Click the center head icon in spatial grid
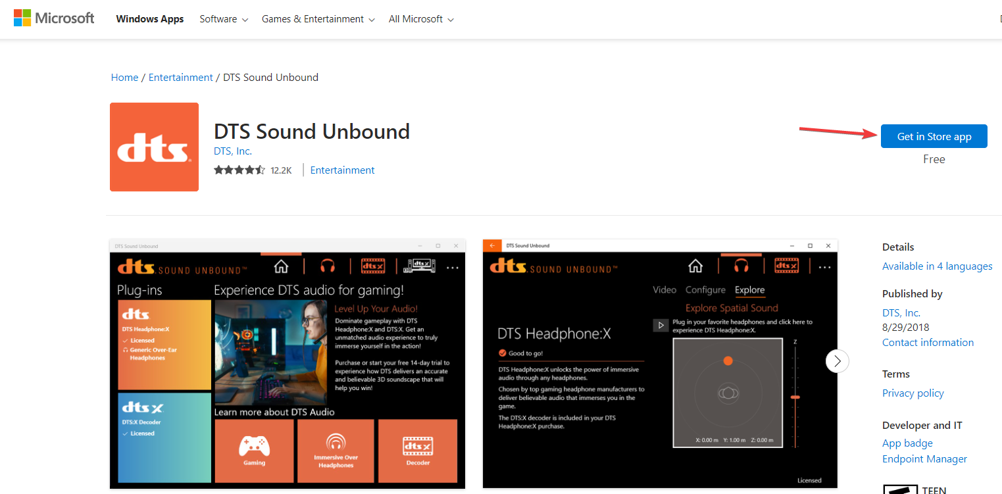1002x494 pixels. pyautogui.click(x=728, y=393)
